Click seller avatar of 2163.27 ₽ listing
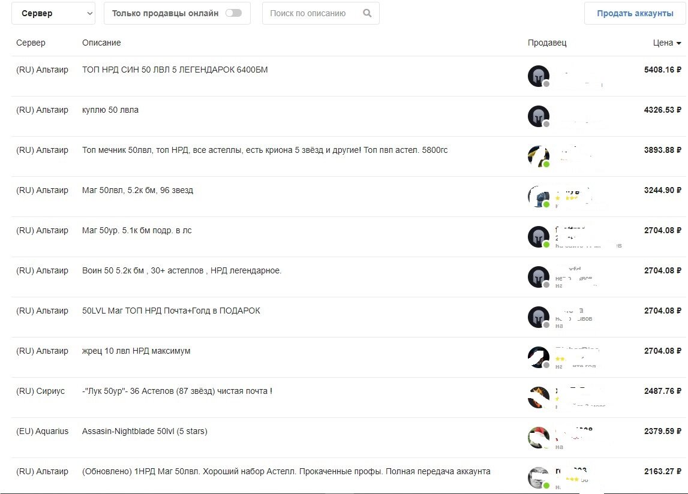 tap(539, 478)
